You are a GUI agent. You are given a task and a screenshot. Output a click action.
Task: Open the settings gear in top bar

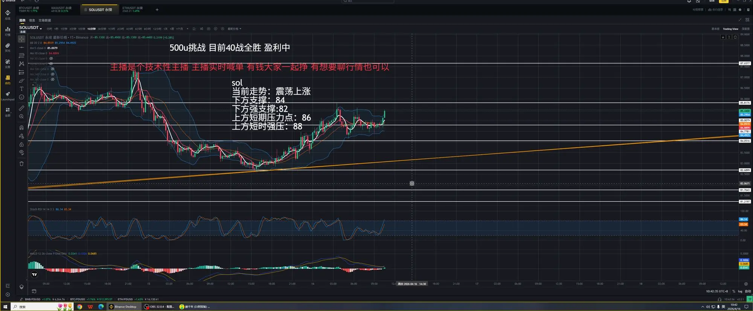[x=740, y=10]
